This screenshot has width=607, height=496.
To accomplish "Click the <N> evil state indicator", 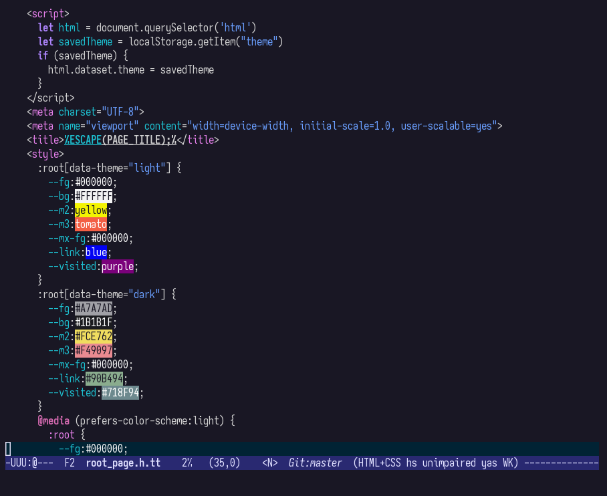I will (x=270, y=463).
